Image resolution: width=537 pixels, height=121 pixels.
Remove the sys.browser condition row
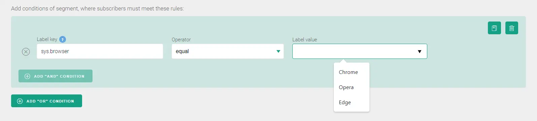click(x=26, y=51)
